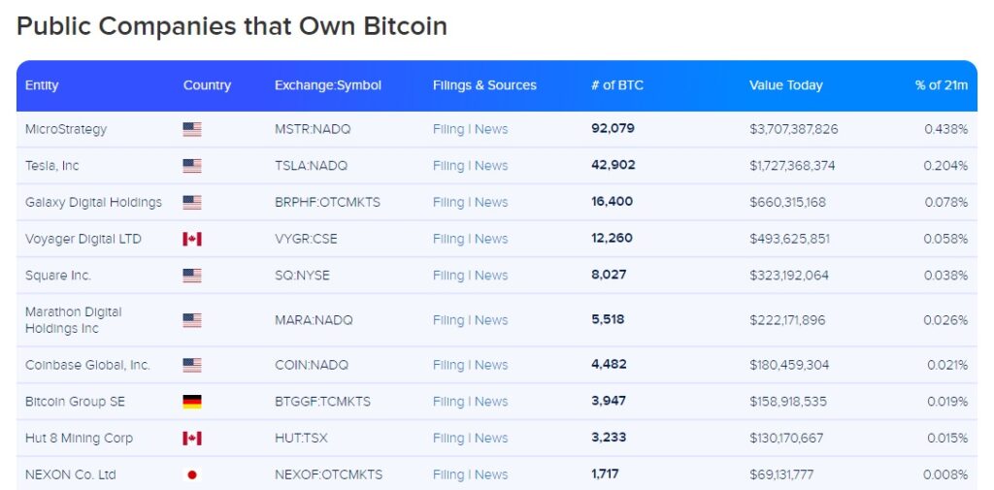
Task: Open the News link for Tesla, Inc
Action: pyautogui.click(x=491, y=166)
